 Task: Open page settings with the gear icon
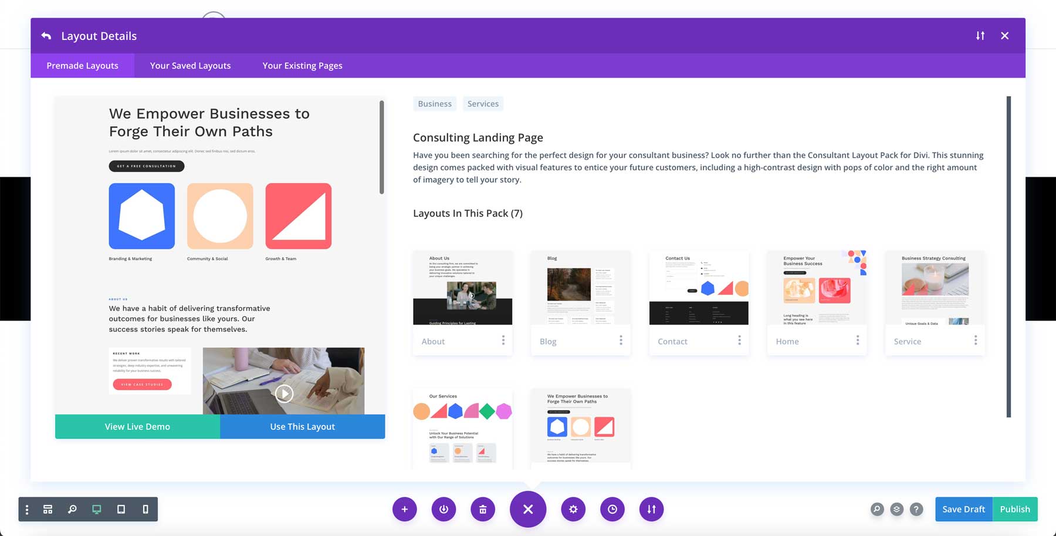(573, 509)
